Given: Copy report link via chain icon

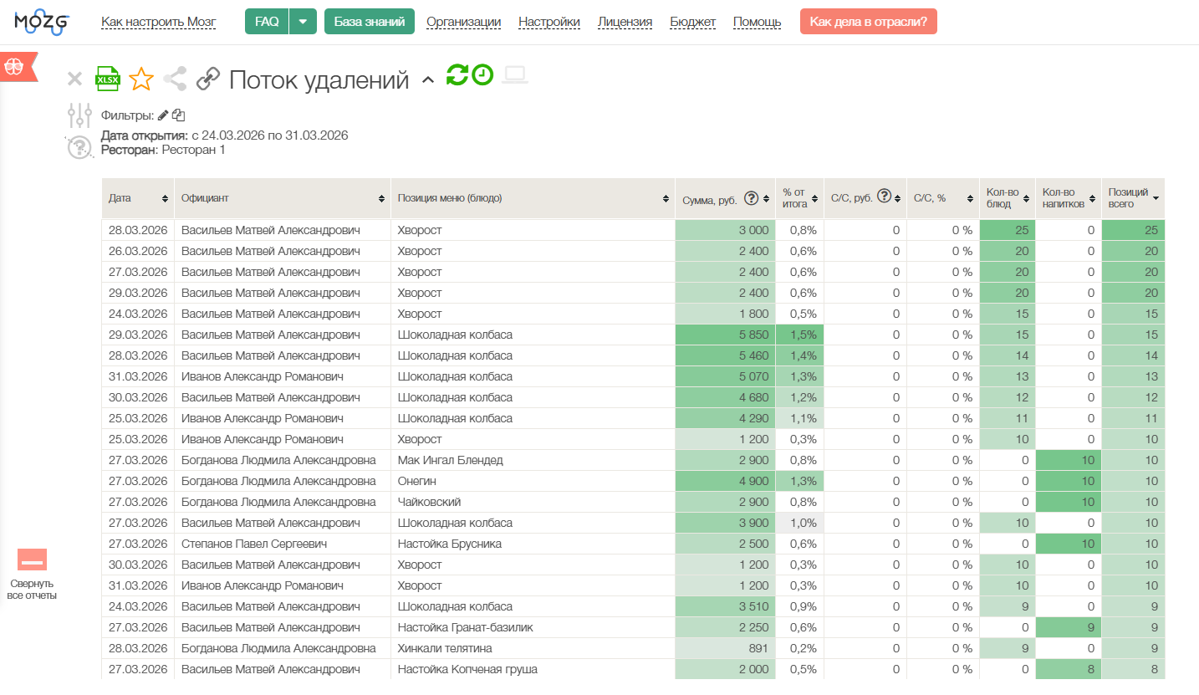Looking at the screenshot, I should [x=208, y=79].
